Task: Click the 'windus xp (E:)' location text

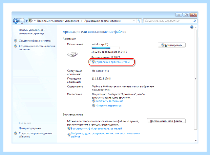Action: click(100, 44)
